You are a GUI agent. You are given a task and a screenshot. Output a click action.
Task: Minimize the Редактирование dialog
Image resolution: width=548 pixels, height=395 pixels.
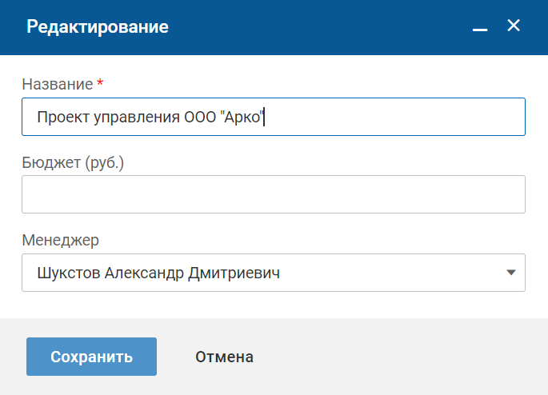tap(480, 27)
